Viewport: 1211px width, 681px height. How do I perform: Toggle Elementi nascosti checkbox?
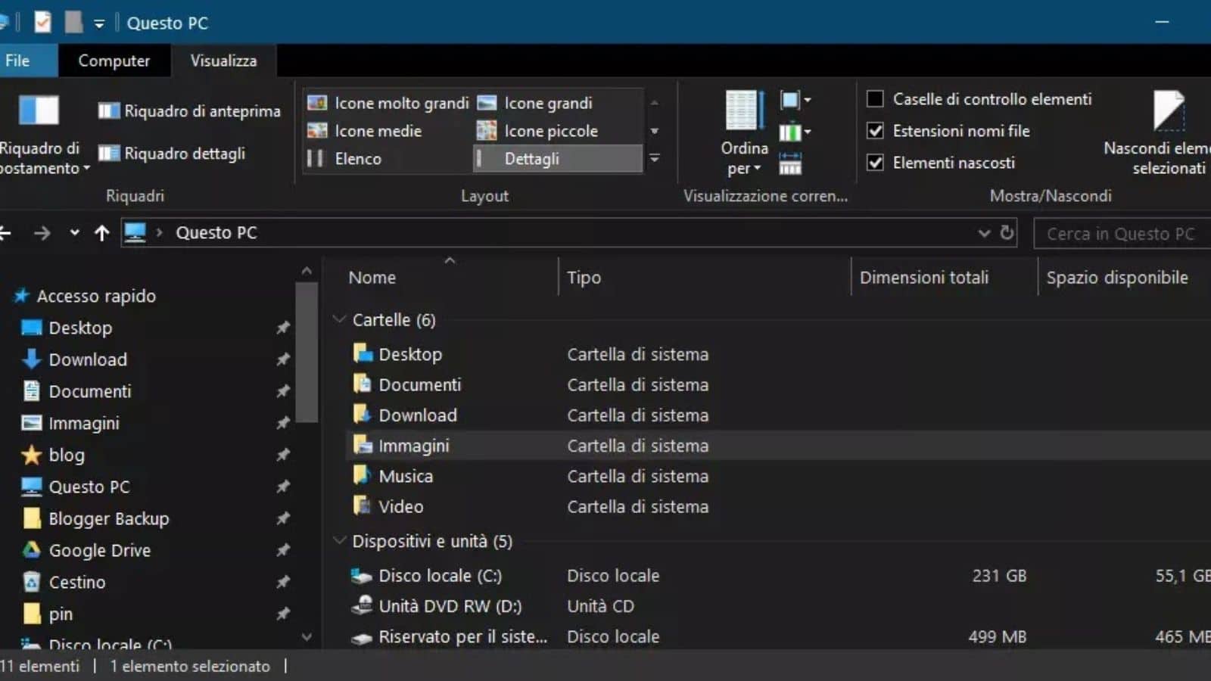pos(875,163)
